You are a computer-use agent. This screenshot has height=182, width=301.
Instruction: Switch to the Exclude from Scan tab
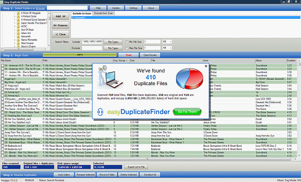pos(103,13)
